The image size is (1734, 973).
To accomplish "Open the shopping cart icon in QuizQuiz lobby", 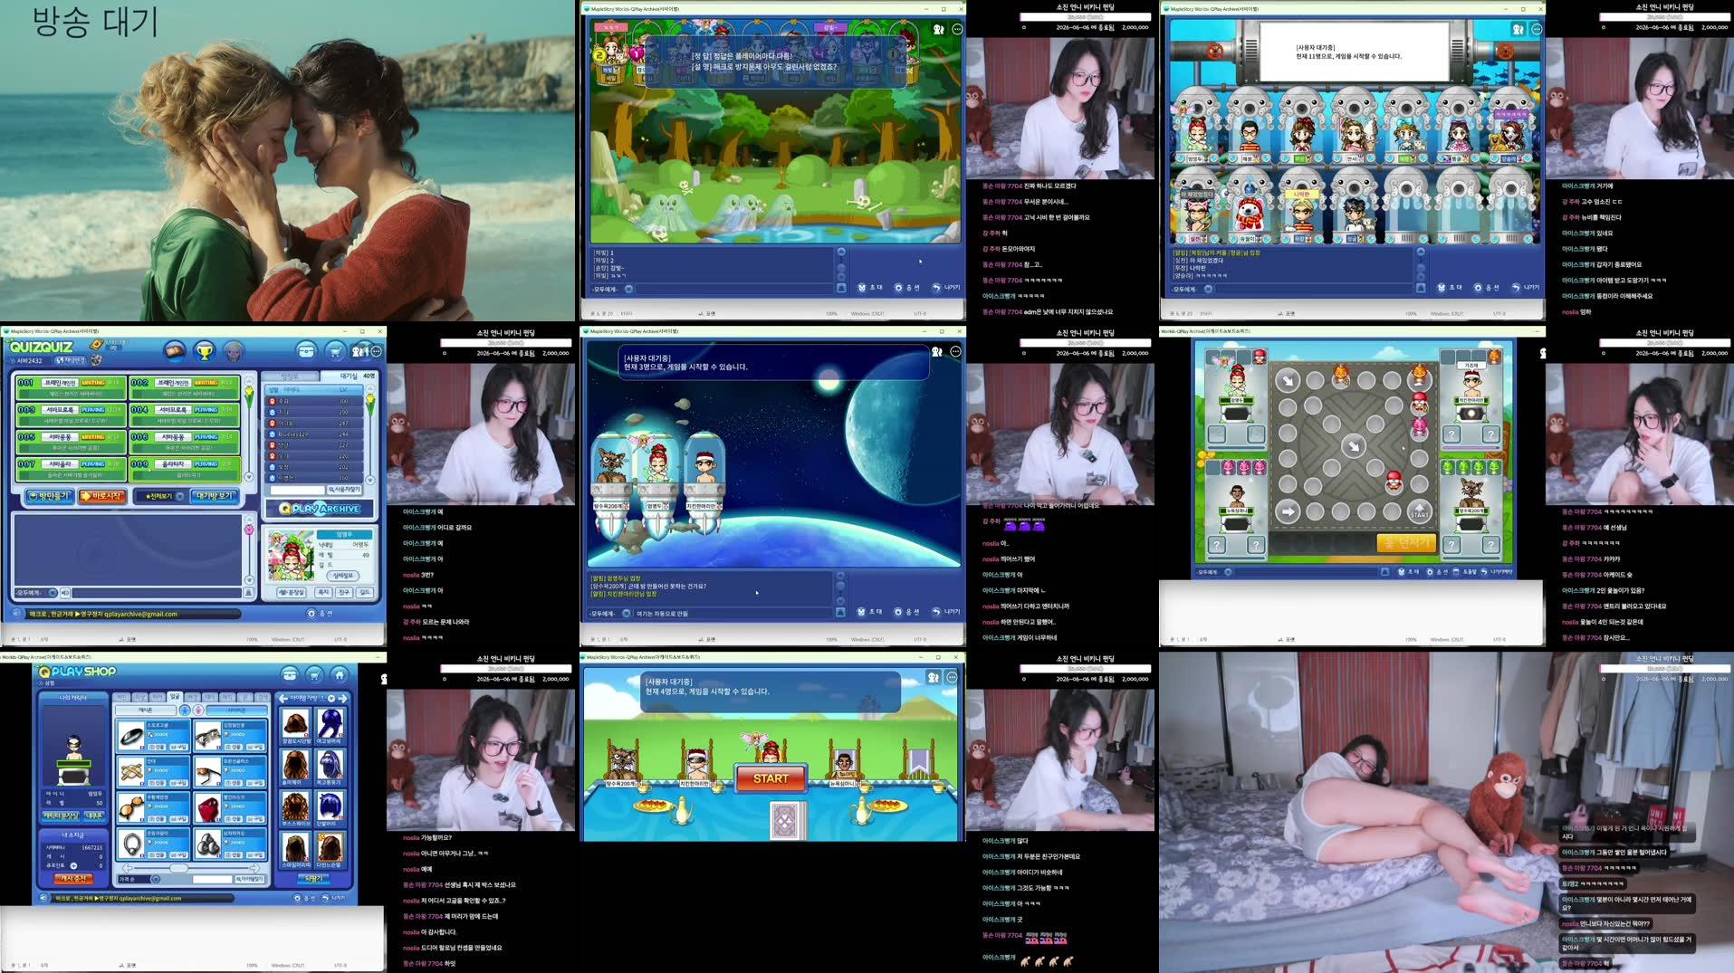I will coord(335,351).
